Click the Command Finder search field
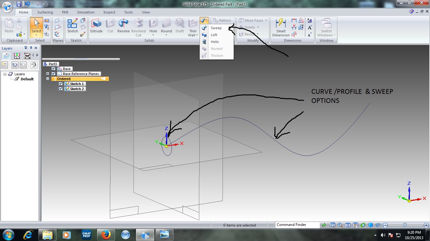The image size is (430, 241). point(297,225)
